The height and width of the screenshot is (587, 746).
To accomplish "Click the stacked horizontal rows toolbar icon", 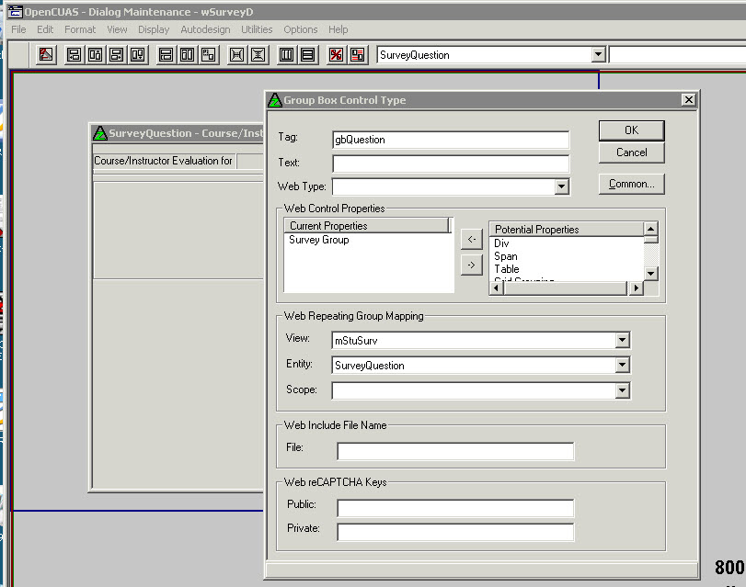I will click(x=307, y=55).
